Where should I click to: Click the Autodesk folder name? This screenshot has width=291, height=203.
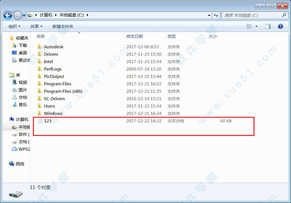click(53, 47)
